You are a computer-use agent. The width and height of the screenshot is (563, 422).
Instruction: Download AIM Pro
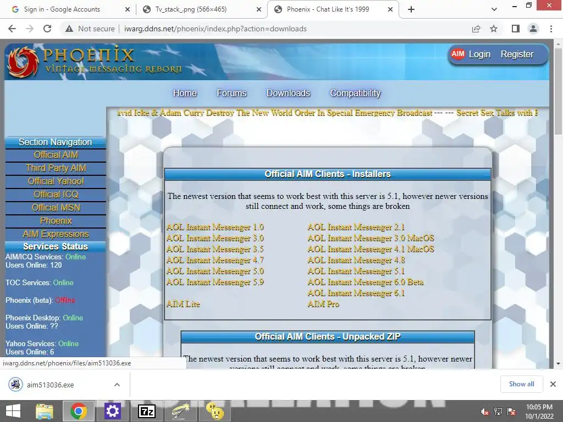point(323,304)
